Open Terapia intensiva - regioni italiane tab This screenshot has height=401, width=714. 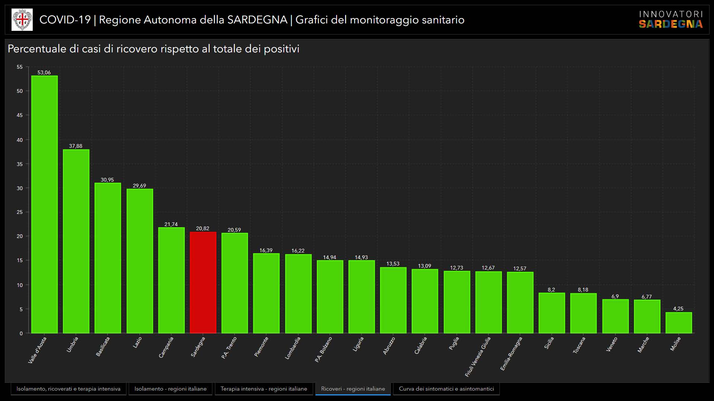point(264,389)
